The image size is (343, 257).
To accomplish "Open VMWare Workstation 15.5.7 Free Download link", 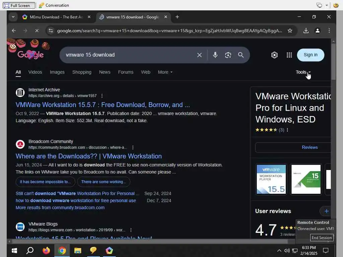I will pos(102,105).
